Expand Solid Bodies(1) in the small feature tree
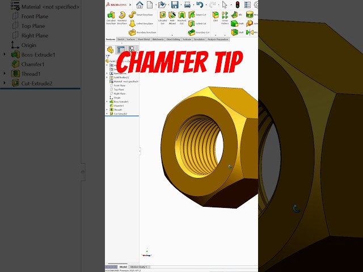The height and width of the screenshot is (272, 363). tap(107, 77)
